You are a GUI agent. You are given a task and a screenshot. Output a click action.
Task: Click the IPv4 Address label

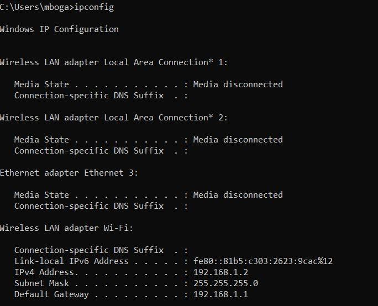(46, 272)
